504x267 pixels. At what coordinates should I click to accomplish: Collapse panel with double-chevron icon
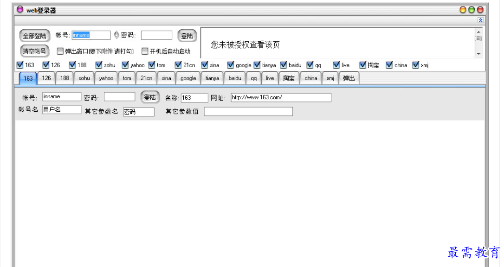tap(480, 20)
